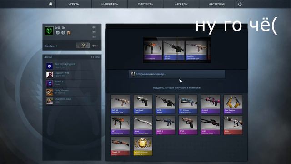The image size is (291, 164).
Task: Open the НАСТРОЙКИ menu
Action: [x=217, y=4]
